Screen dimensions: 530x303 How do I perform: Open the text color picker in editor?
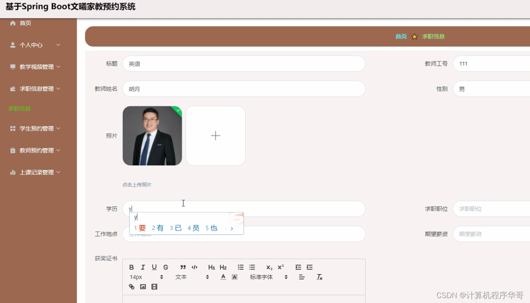pos(223,277)
